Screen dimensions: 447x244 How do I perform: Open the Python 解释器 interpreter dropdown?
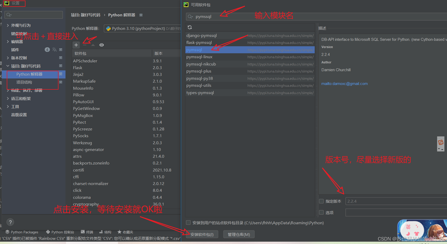[142, 28]
